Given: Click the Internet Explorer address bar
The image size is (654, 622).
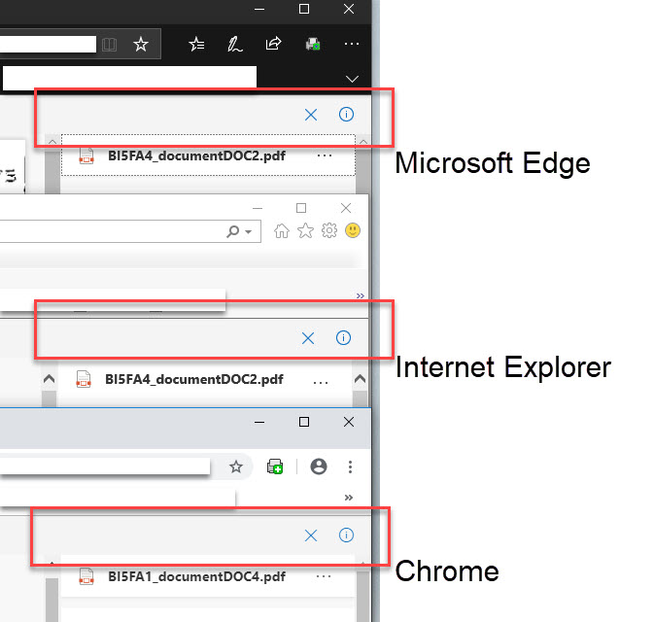Looking at the screenshot, I should point(130,231).
